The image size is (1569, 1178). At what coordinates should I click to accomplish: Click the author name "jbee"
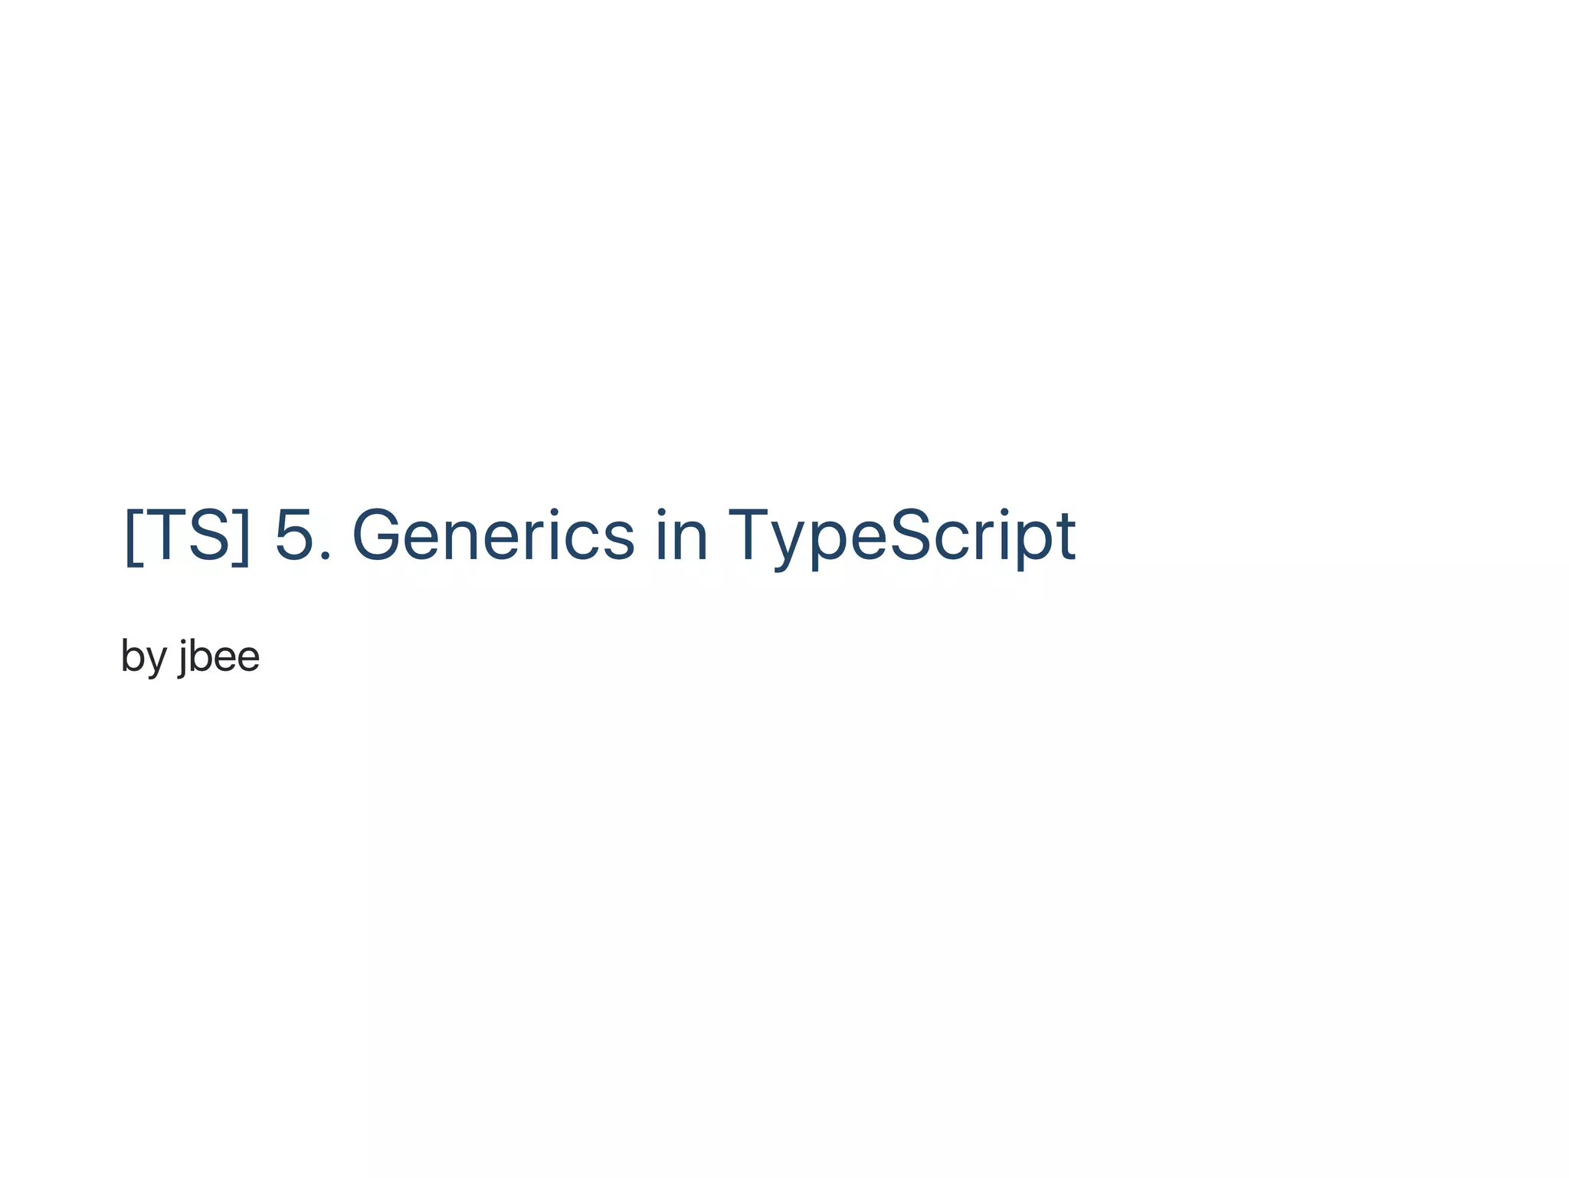point(219,657)
